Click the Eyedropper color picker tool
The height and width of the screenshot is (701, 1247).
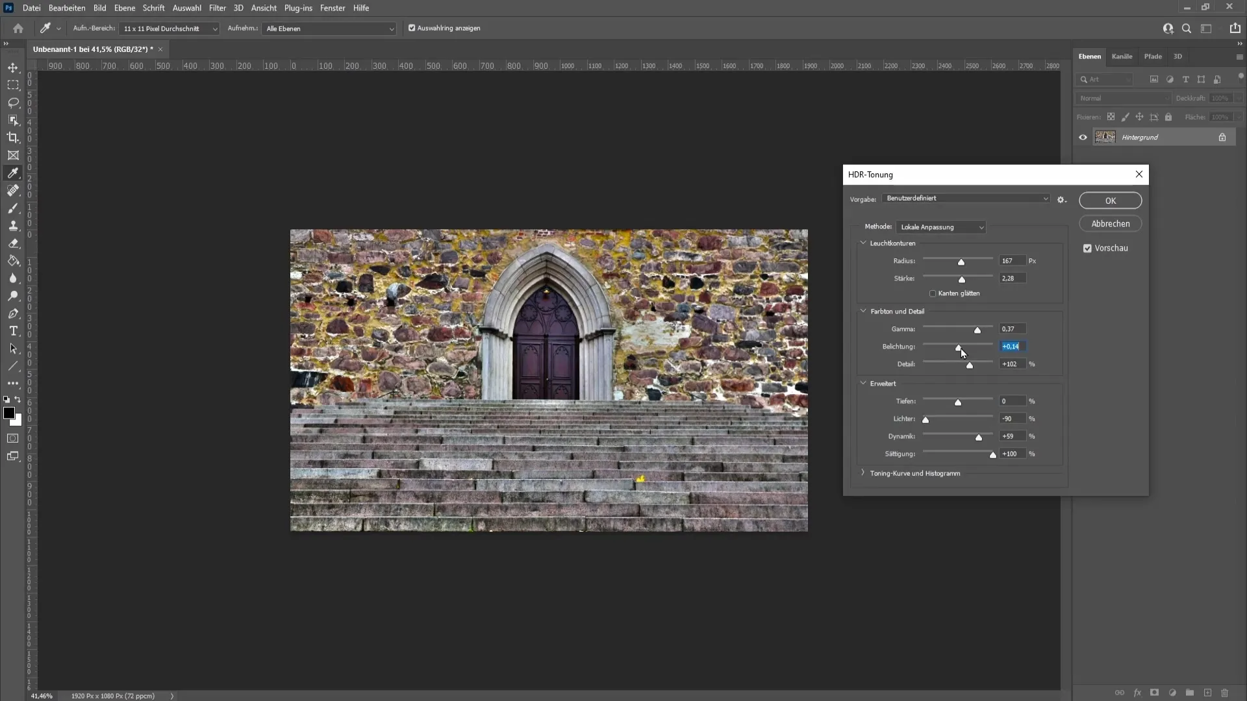point(13,173)
